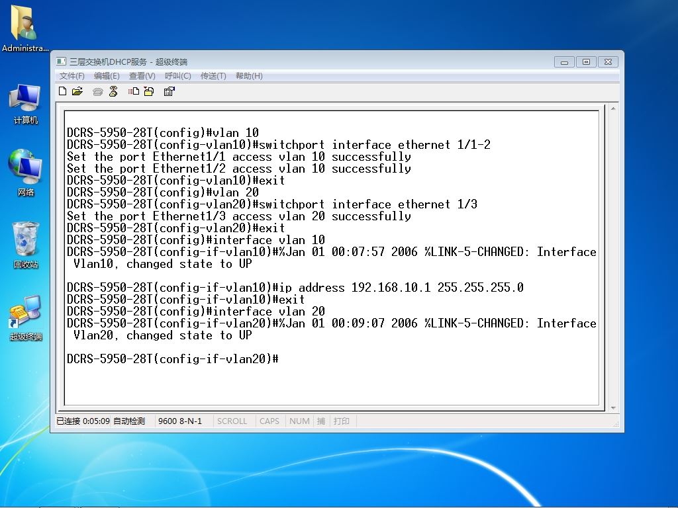Image resolution: width=678 pixels, height=508 pixels.
Task: Click the 打印 status indicator
Action: (x=342, y=421)
